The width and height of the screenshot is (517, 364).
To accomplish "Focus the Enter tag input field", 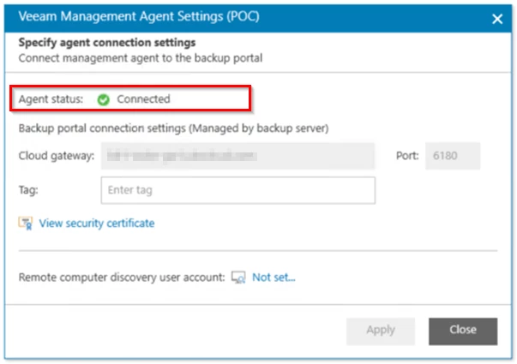I will 238,190.
